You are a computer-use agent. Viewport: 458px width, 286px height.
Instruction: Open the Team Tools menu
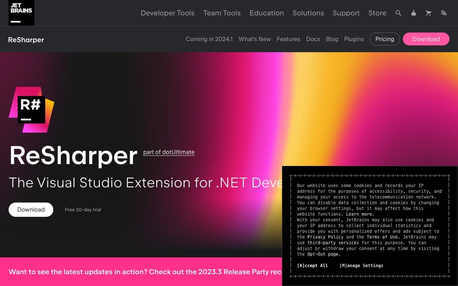pos(222,13)
